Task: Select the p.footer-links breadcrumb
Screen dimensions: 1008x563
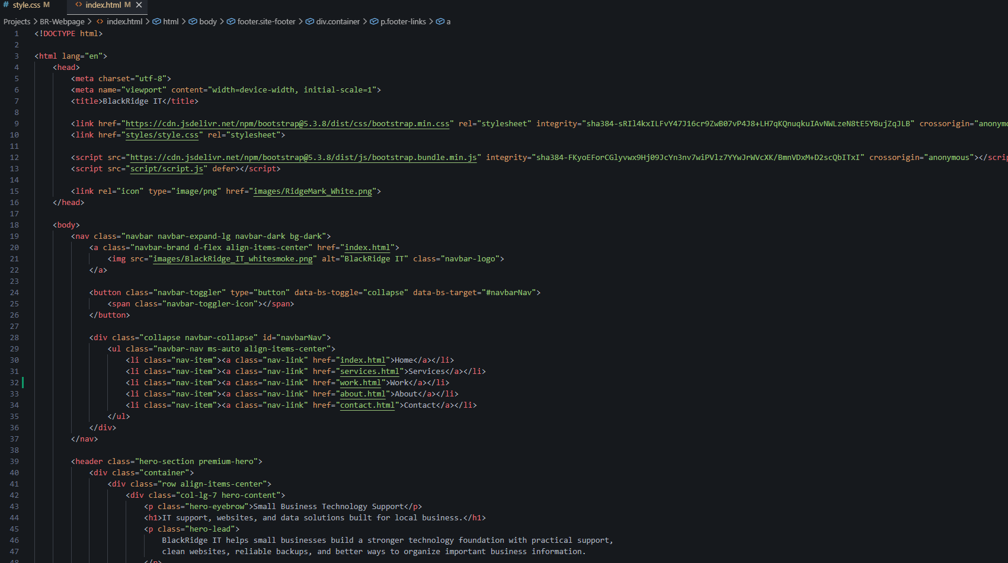Action: [x=403, y=22]
